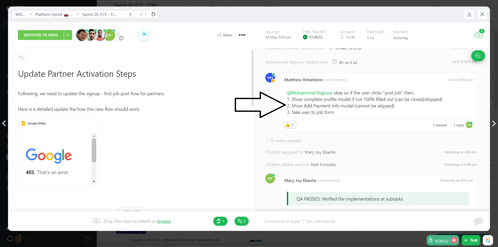Stop the running timer at bottom

[454, 241]
